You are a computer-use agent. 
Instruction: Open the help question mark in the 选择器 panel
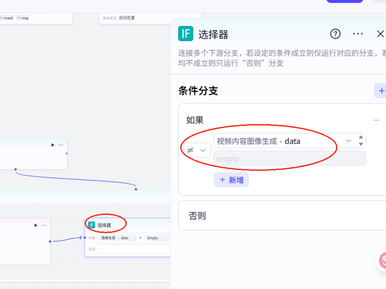[x=335, y=34]
